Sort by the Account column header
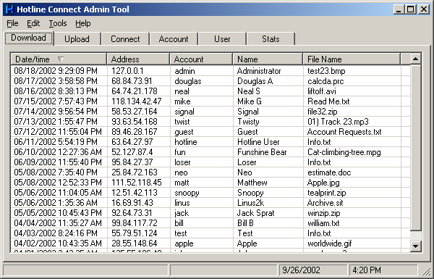This screenshot has height=279, width=434. point(201,59)
